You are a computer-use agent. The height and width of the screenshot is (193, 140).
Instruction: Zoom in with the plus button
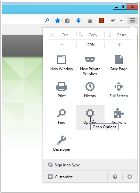pos(119,45)
